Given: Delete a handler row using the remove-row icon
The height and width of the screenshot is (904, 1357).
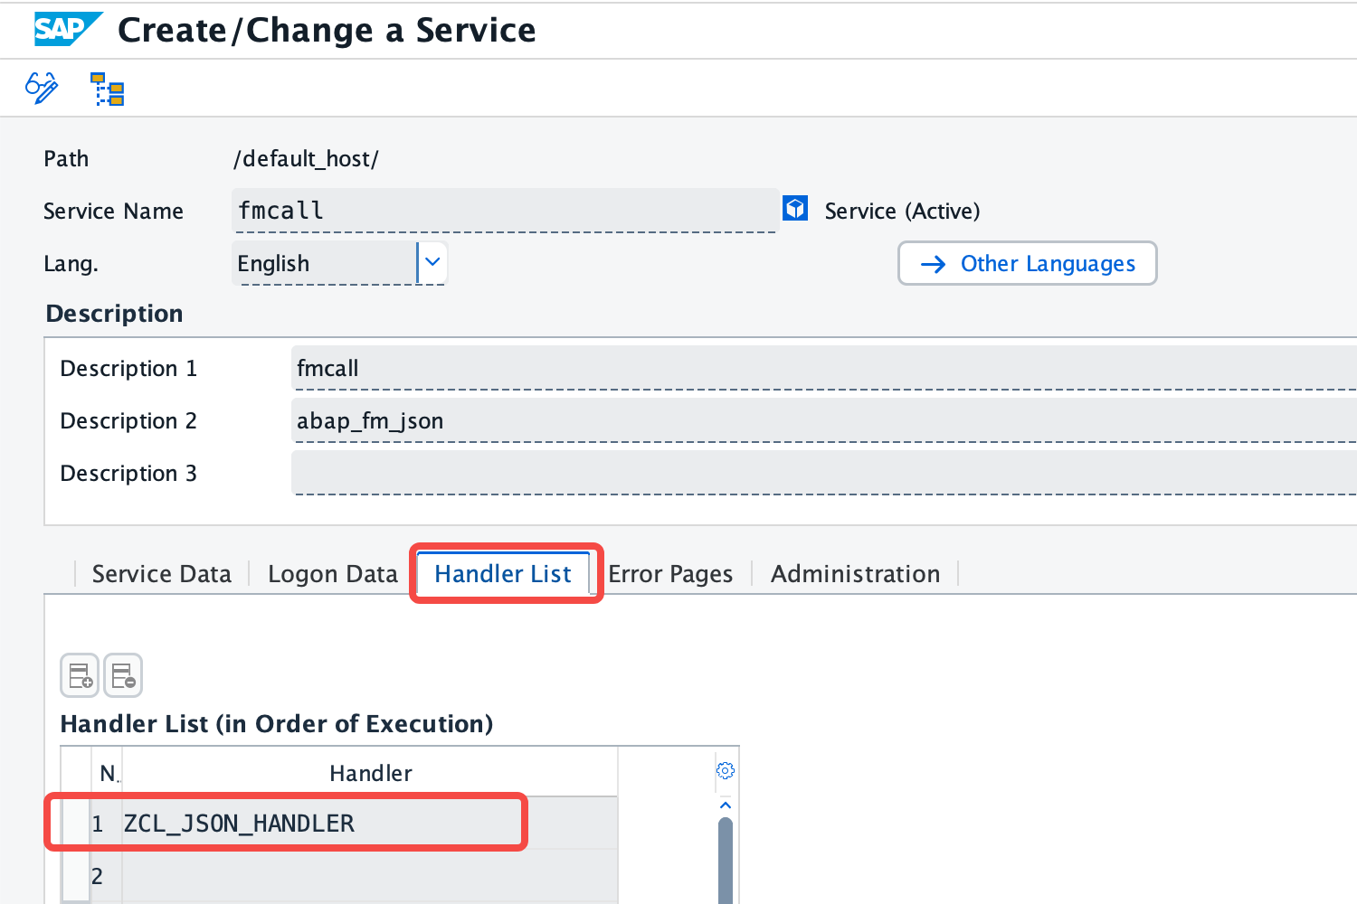Looking at the screenshot, I should [x=123, y=675].
